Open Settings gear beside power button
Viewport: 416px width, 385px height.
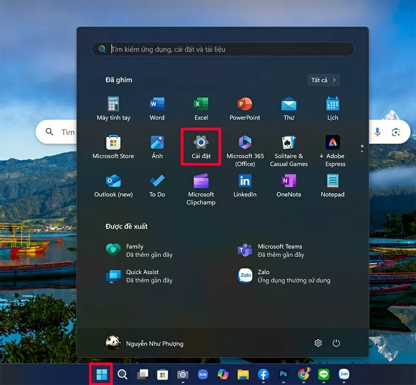(318, 343)
